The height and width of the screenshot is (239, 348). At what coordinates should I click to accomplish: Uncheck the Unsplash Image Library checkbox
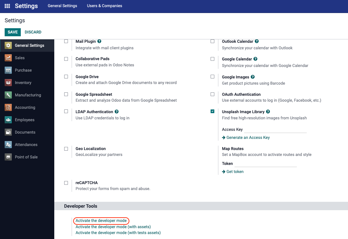tap(212, 112)
